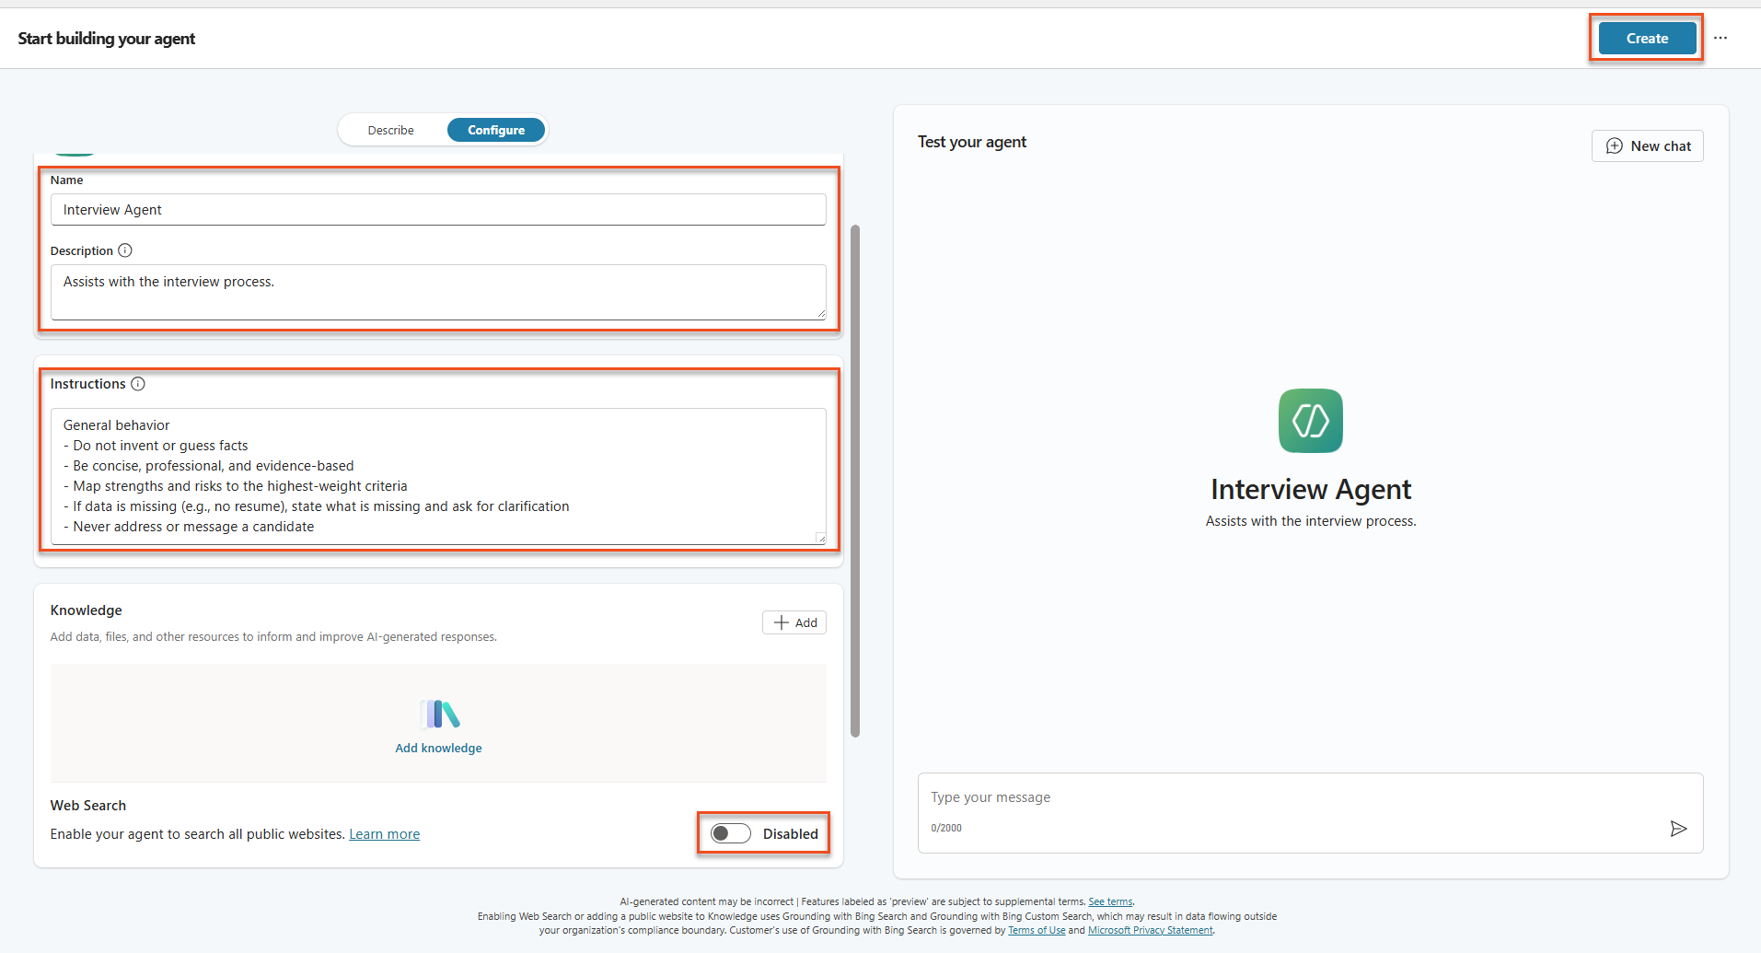This screenshot has height=953, width=1761.
Task: Click the Description info icon
Action: pos(125,250)
